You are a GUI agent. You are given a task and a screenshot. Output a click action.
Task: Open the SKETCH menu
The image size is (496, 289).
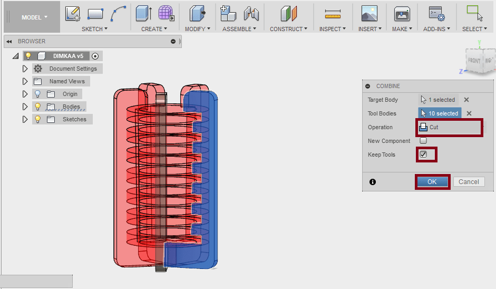coord(94,29)
